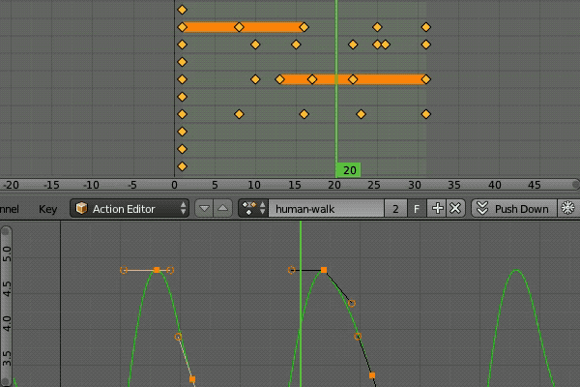This screenshot has width=580, height=387.
Task: Open the Key menu
Action: point(47,209)
